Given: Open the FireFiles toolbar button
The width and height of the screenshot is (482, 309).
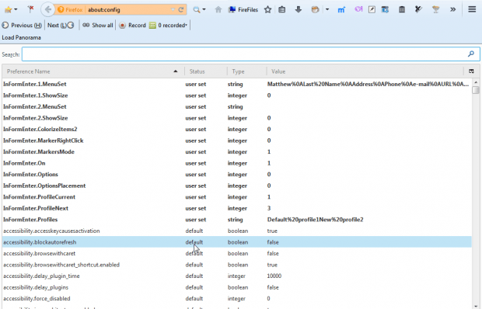Looking at the screenshot, I should click(243, 10).
